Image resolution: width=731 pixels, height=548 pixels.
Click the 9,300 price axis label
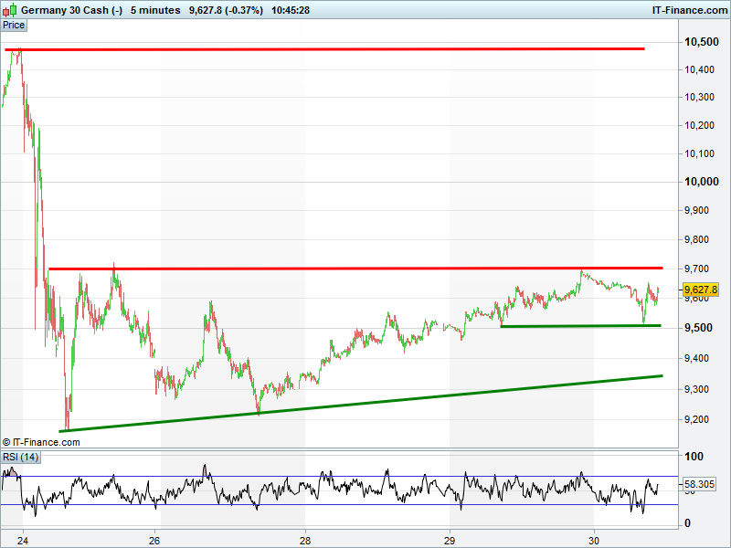point(696,389)
